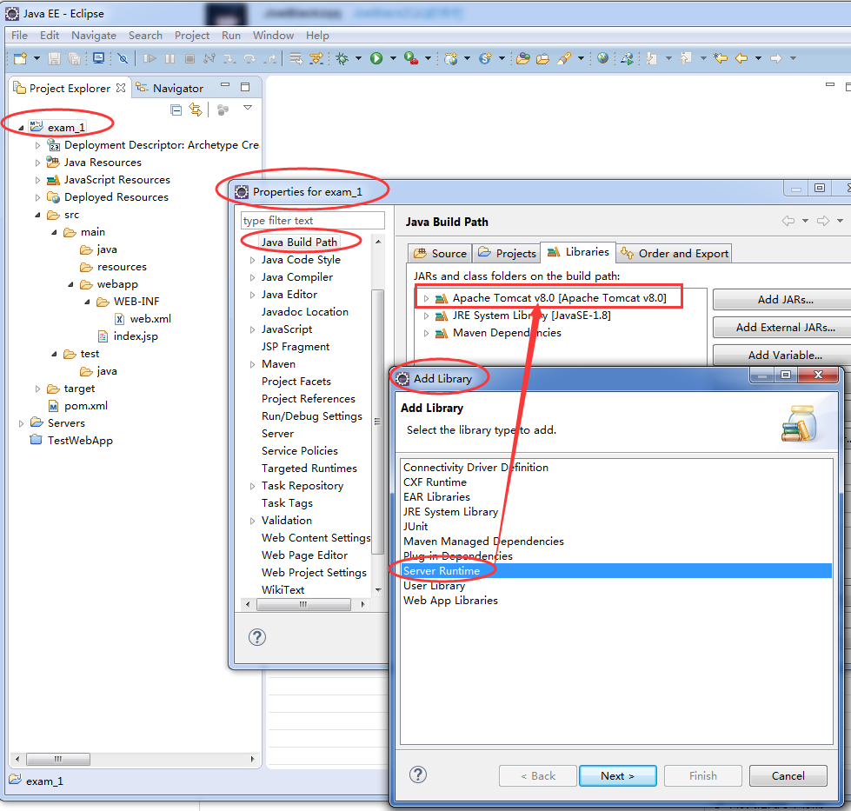Screen dimensions: 851x811
Task: Open the Run dropdown arrow
Action: (393, 58)
